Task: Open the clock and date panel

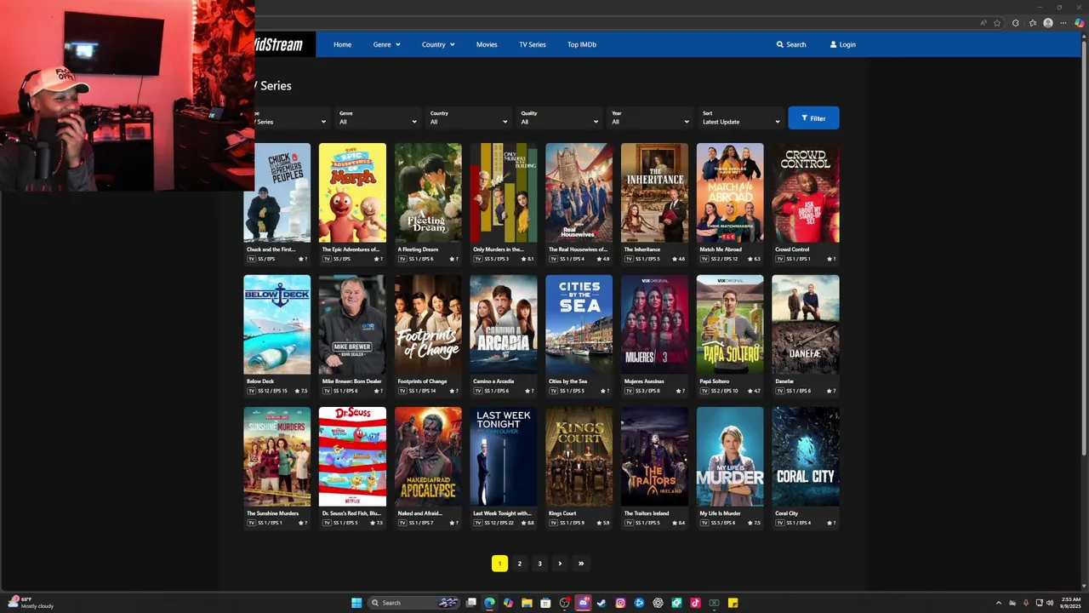Action: 1071,603
